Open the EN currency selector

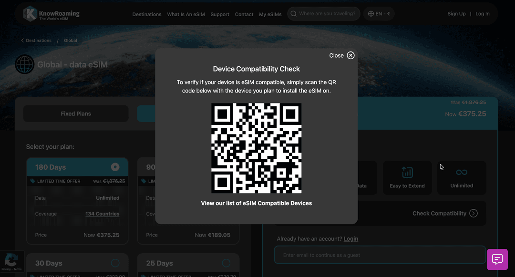(x=379, y=14)
